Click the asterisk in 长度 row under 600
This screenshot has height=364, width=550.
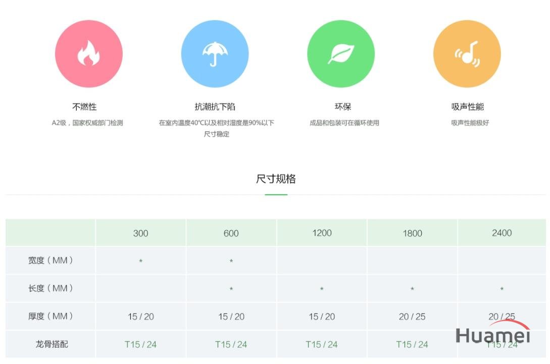231,289
